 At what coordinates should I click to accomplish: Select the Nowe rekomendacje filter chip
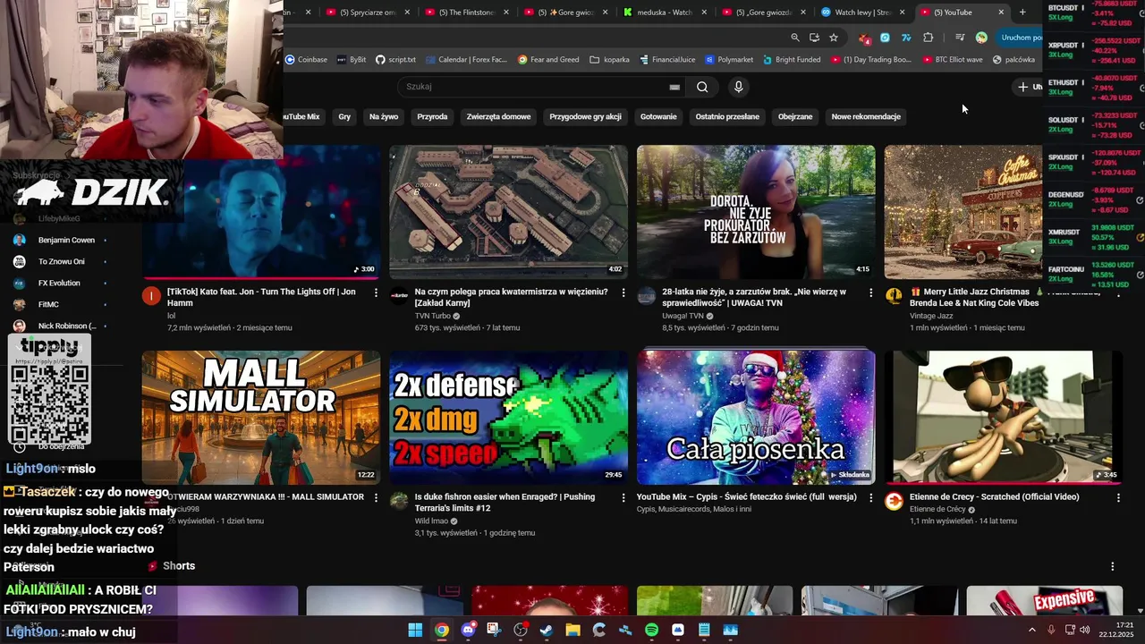866,116
